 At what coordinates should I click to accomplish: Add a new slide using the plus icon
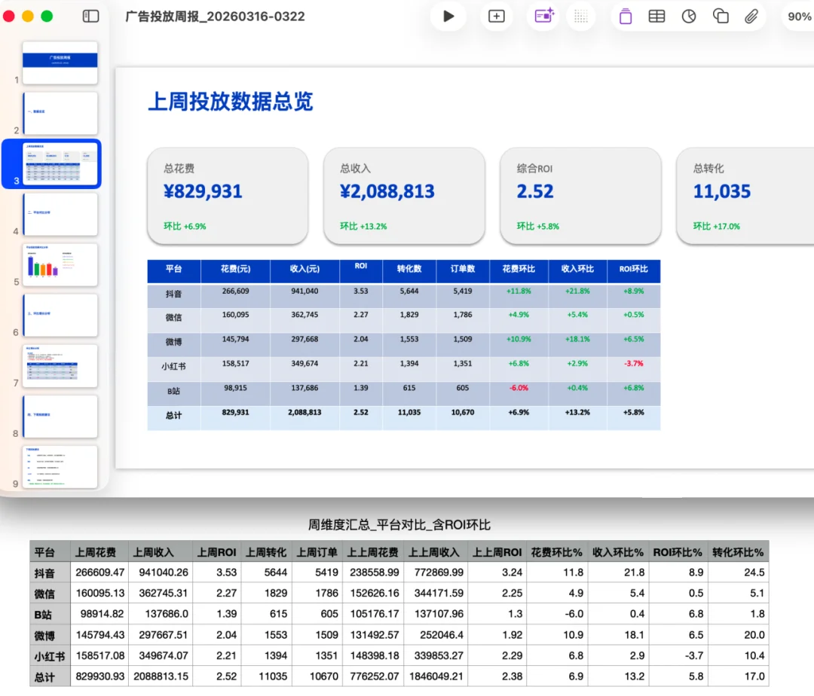pyautogui.click(x=496, y=16)
